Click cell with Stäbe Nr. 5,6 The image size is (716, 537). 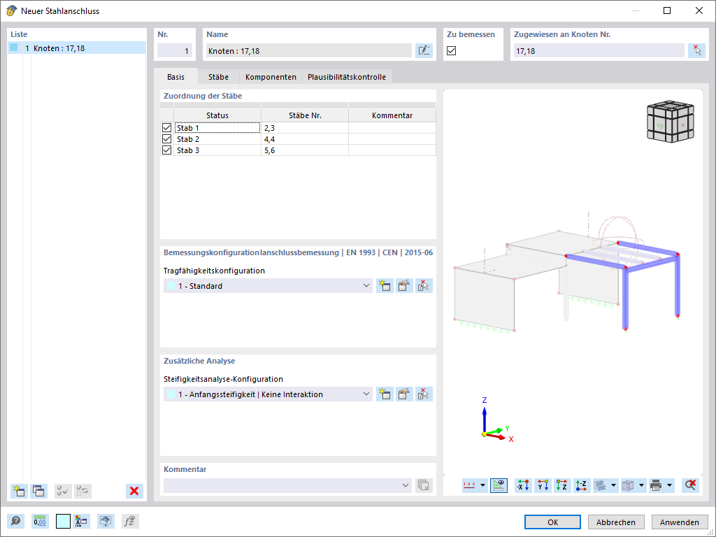pos(305,150)
